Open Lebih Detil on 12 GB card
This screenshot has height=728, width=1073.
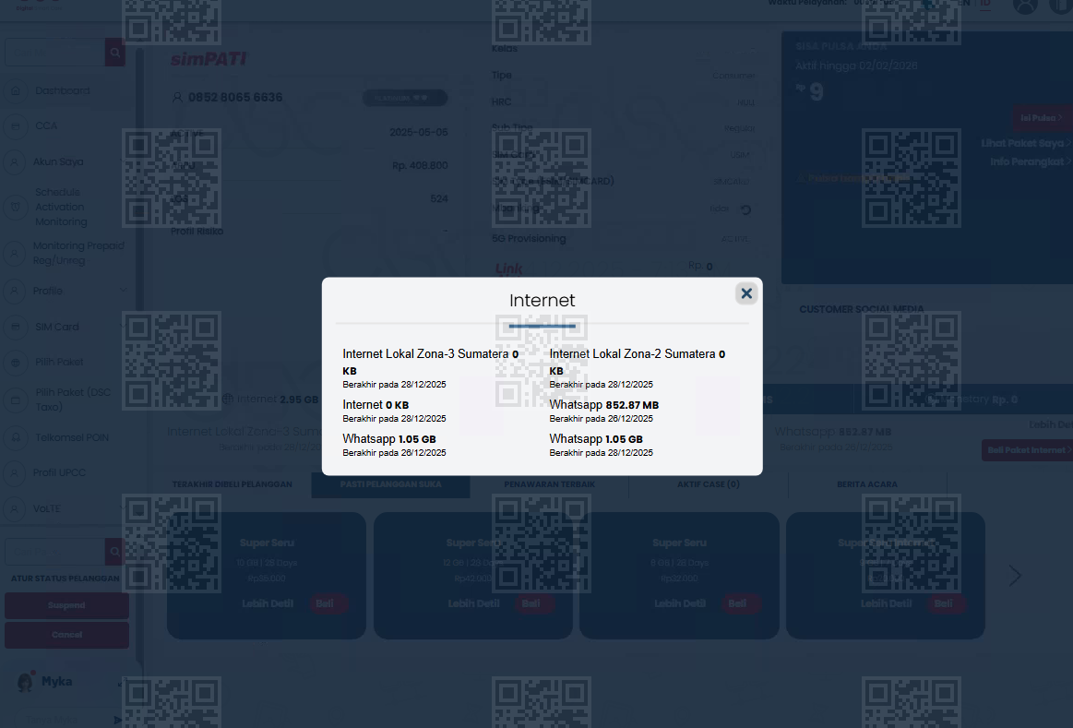473,603
